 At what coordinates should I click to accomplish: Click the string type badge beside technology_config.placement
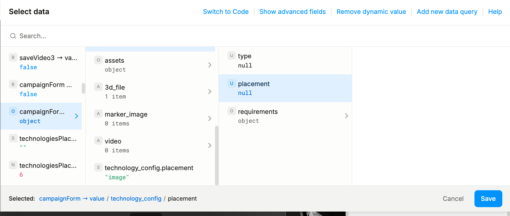click(x=98, y=167)
